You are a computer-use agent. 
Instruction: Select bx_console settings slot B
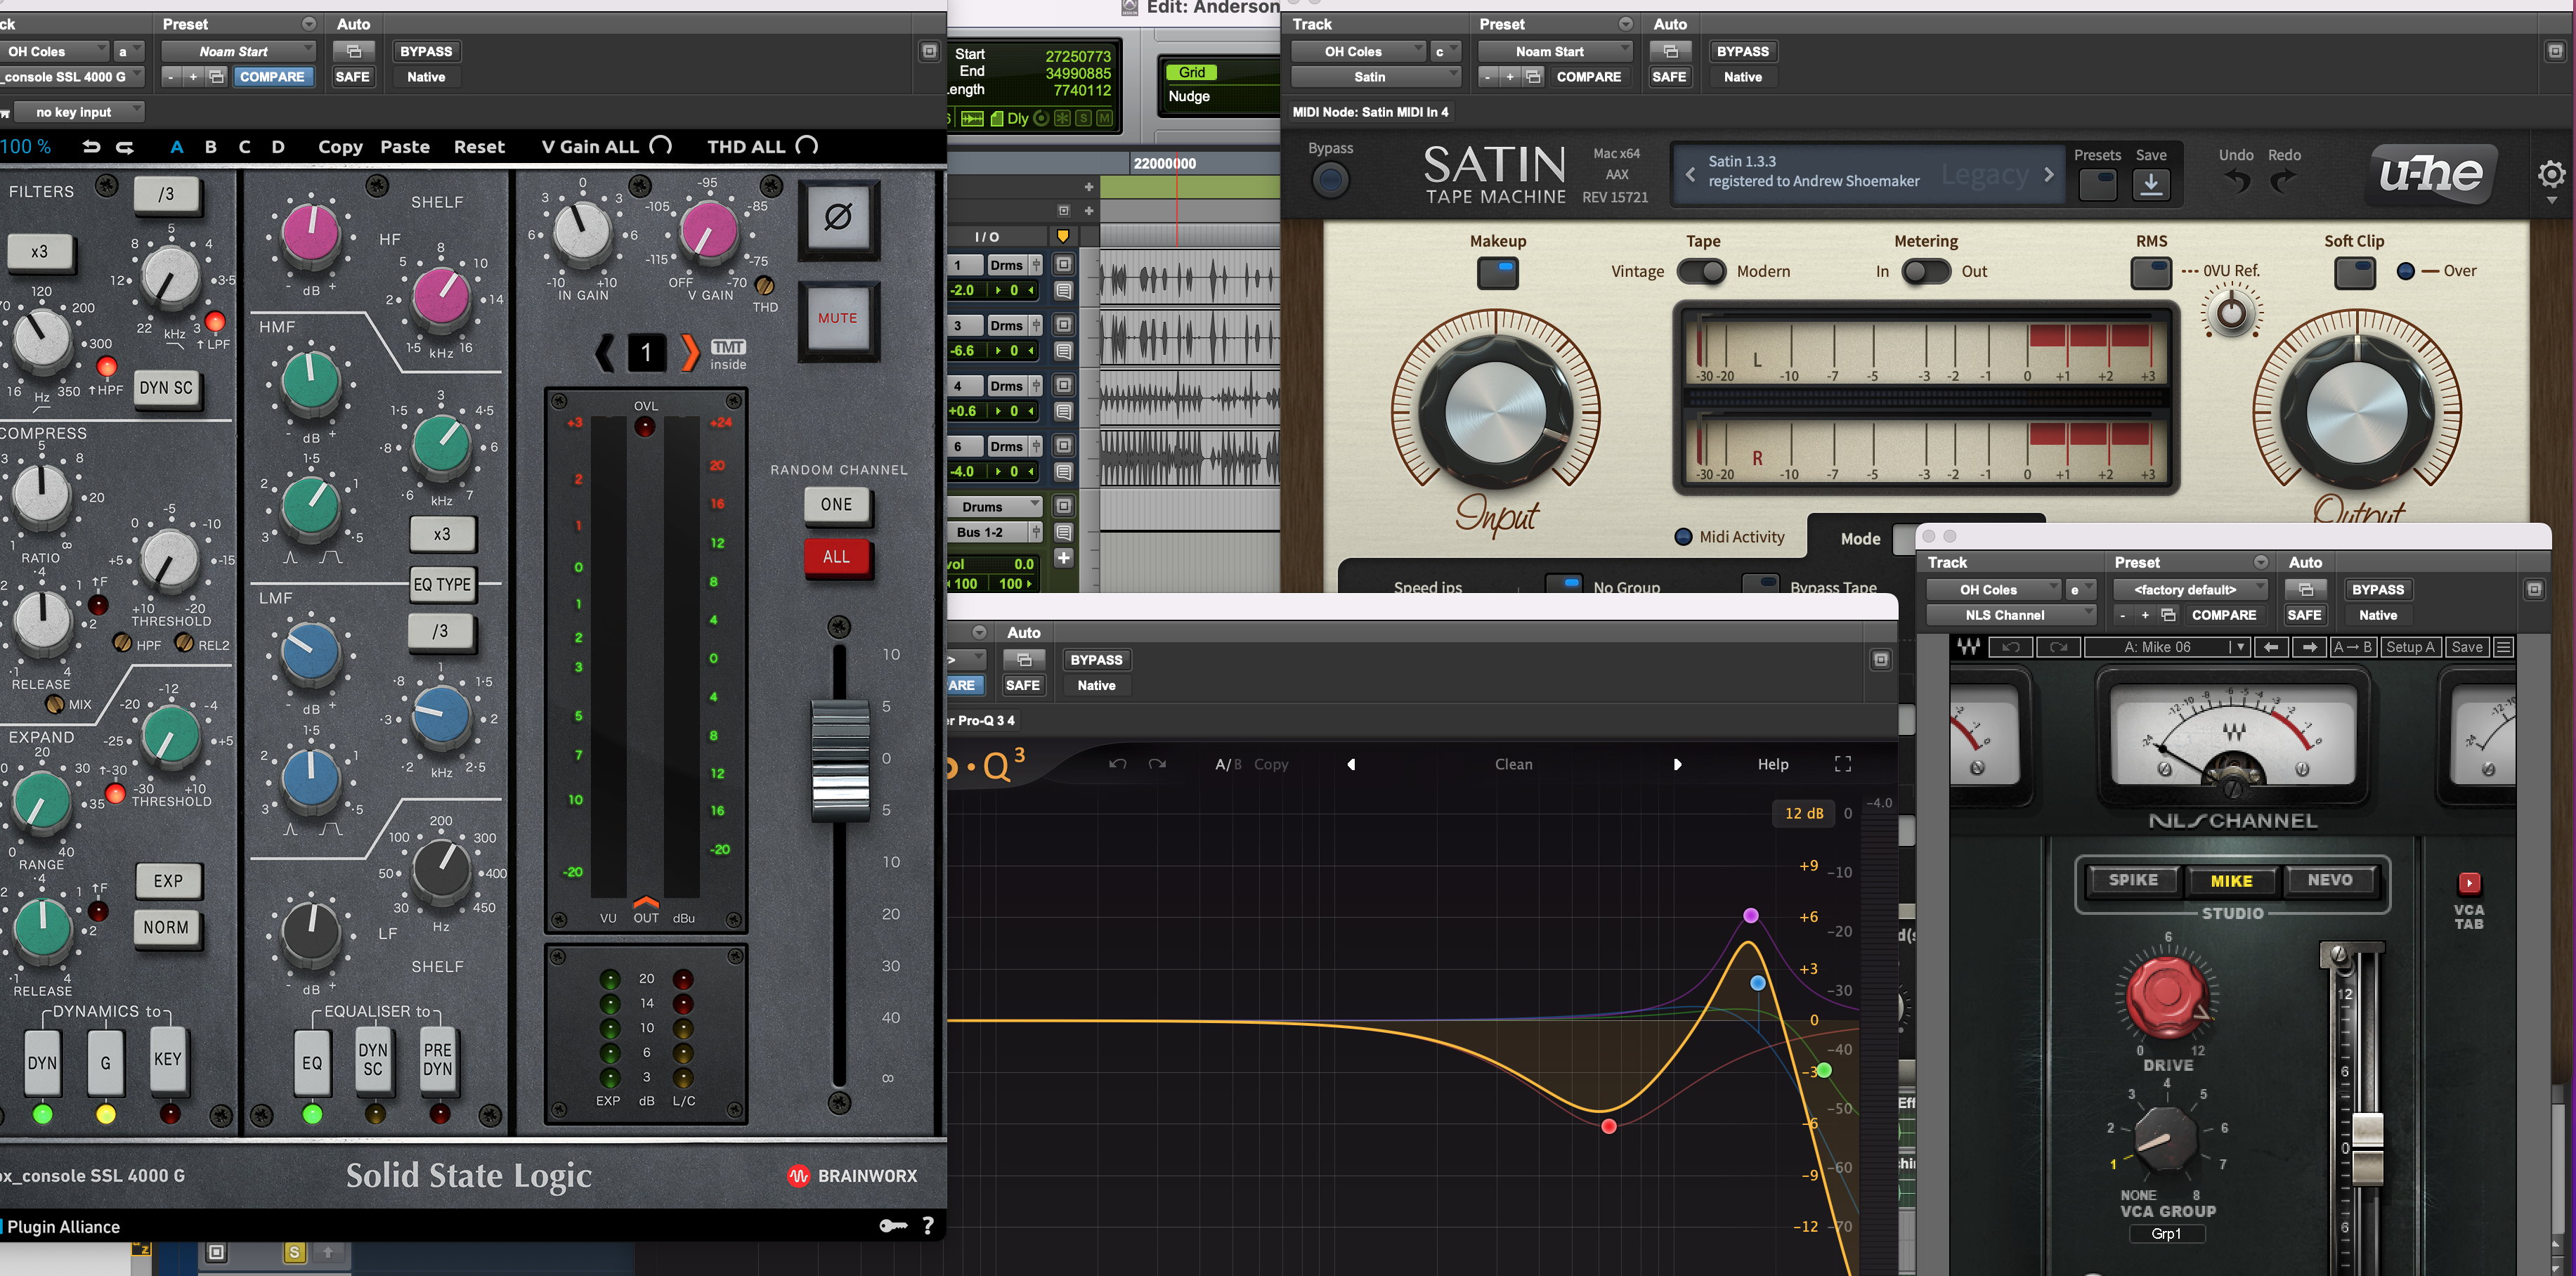pos(210,147)
